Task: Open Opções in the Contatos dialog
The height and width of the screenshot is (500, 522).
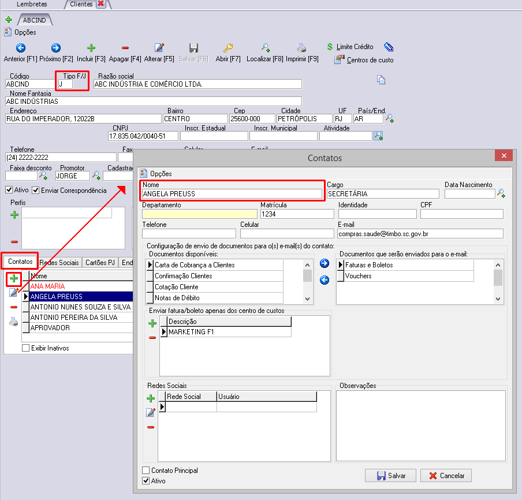Action: point(156,173)
